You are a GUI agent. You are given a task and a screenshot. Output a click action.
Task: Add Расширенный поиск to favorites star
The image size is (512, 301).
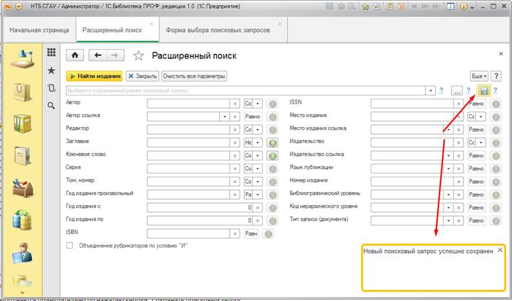(x=138, y=55)
